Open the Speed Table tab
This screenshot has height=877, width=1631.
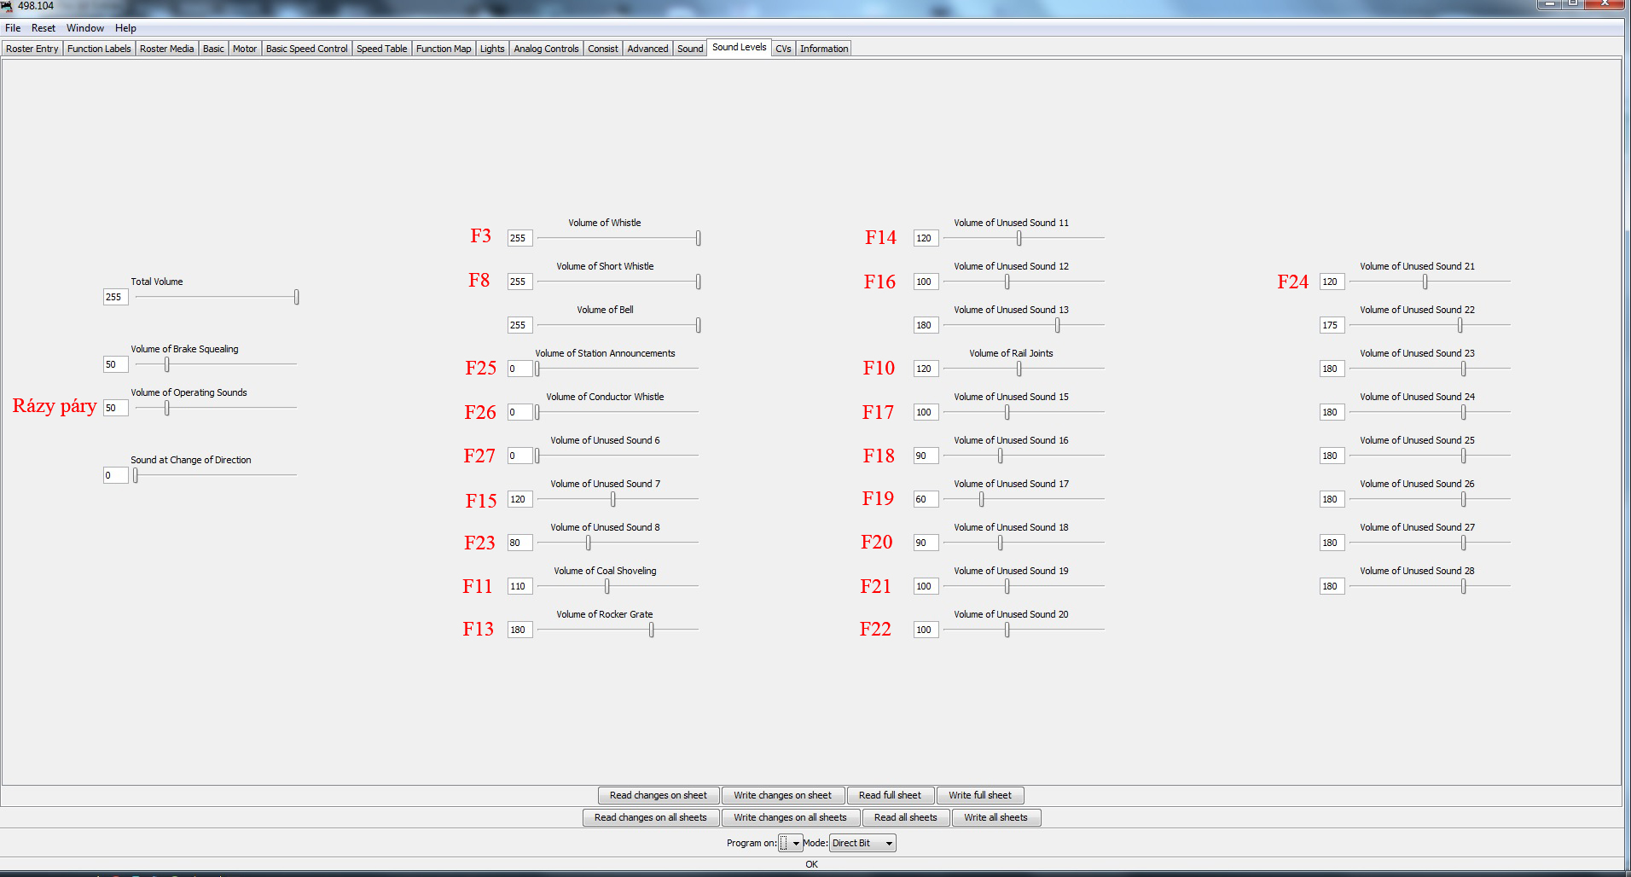(381, 49)
